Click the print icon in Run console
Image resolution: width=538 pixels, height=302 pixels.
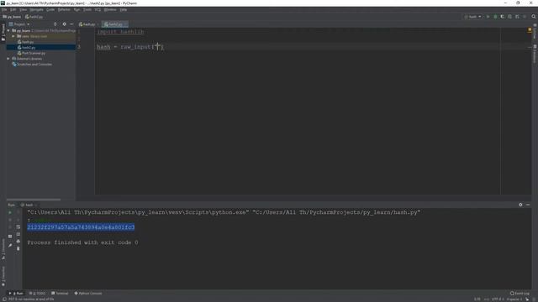click(18, 242)
